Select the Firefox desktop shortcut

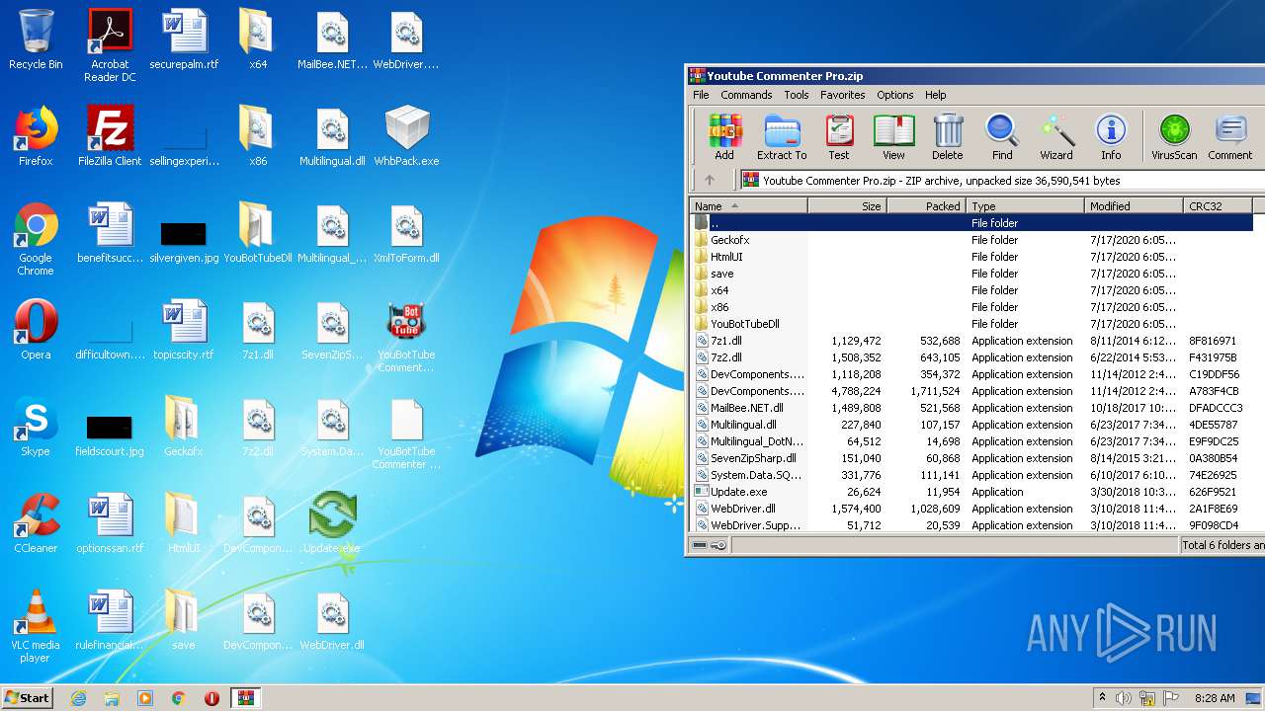(36, 136)
